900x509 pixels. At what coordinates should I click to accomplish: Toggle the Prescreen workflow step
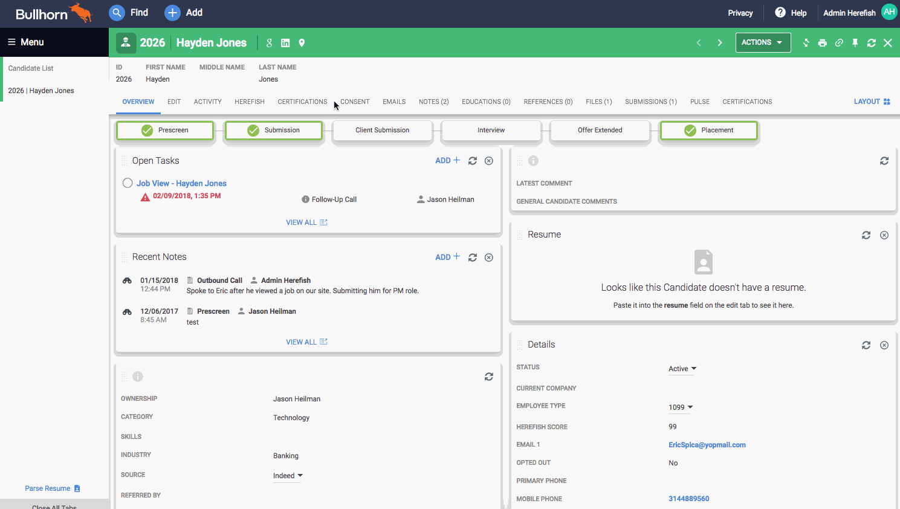[x=165, y=131]
